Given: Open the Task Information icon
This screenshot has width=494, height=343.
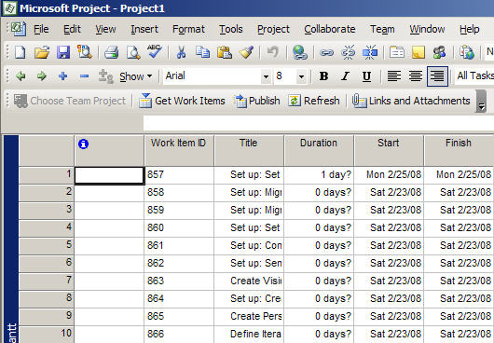Looking at the screenshot, I should (x=397, y=52).
